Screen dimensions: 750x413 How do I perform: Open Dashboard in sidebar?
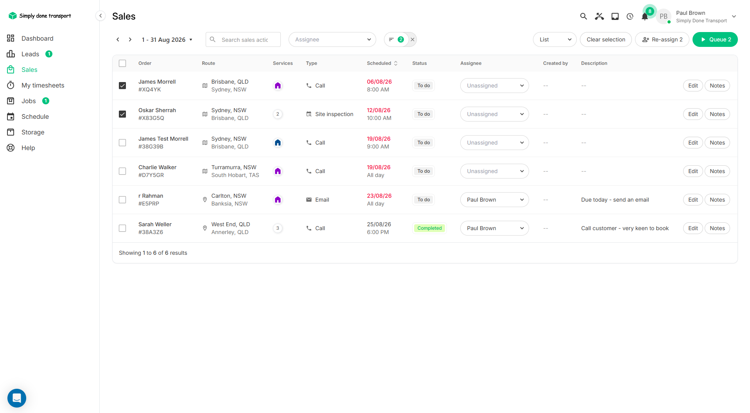pos(38,38)
